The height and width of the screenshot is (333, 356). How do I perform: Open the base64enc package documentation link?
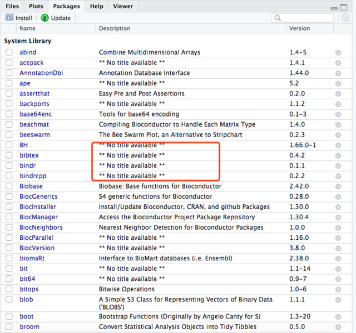(x=36, y=114)
